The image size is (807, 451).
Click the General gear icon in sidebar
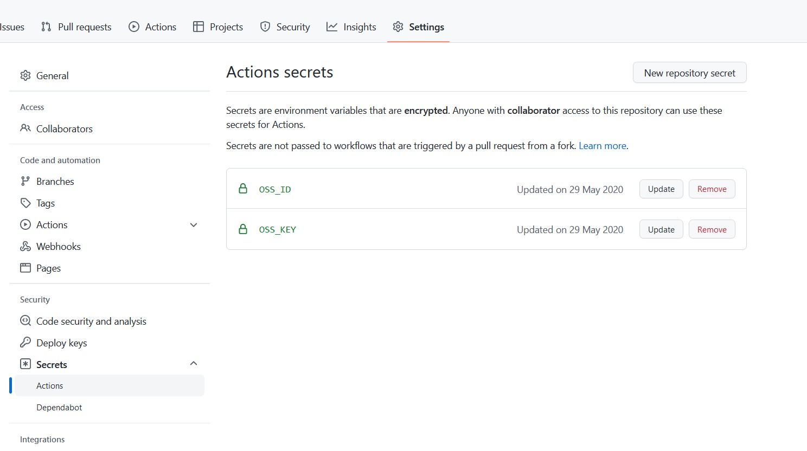click(x=25, y=75)
